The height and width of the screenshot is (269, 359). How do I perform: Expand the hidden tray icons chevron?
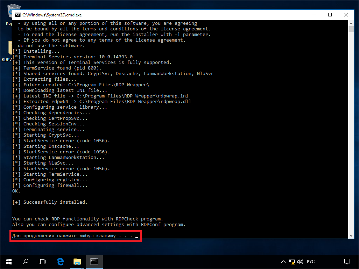click(x=284, y=262)
